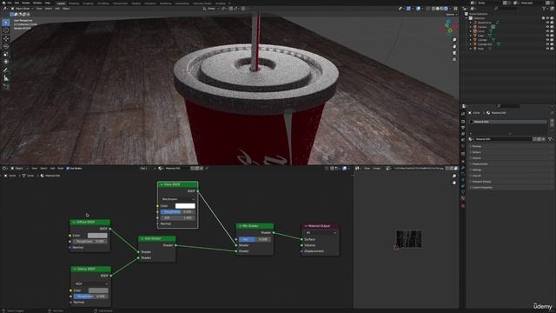Viewport: 556px width, 313px height.
Task: Open the Add menu in 3D viewport header
Action: (x=57, y=9)
